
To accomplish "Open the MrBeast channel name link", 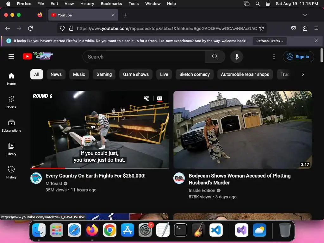I will pos(54,184).
